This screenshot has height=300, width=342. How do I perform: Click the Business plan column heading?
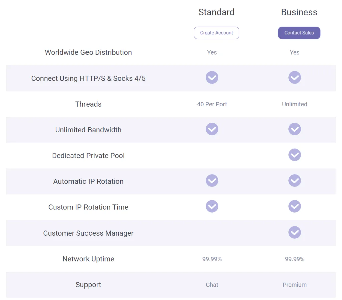point(299,12)
